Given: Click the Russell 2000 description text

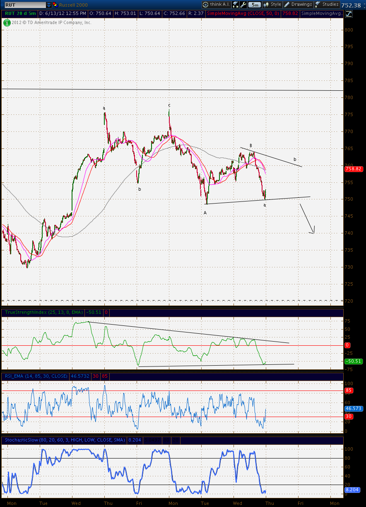Looking at the screenshot, I should (73, 5).
